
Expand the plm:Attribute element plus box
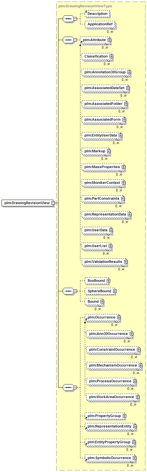tap(109, 40)
